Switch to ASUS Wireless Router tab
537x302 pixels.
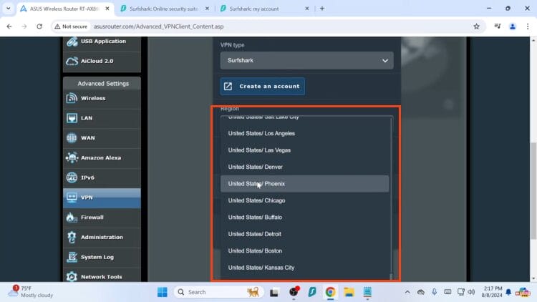point(65,9)
